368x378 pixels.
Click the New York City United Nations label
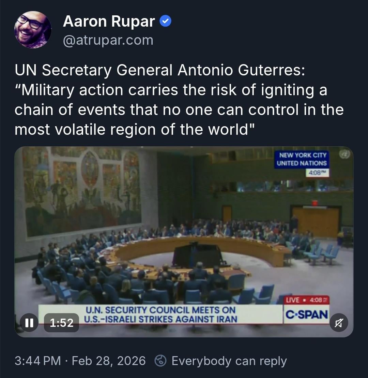click(x=302, y=159)
